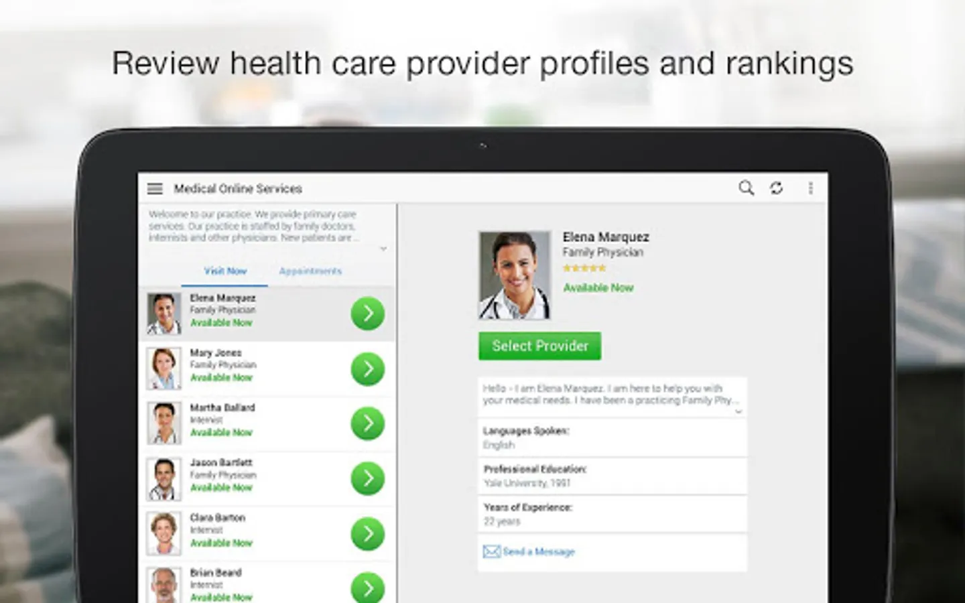Click Clara Barton's photo thumbnail
The width and height of the screenshot is (965, 603).
pyautogui.click(x=164, y=533)
